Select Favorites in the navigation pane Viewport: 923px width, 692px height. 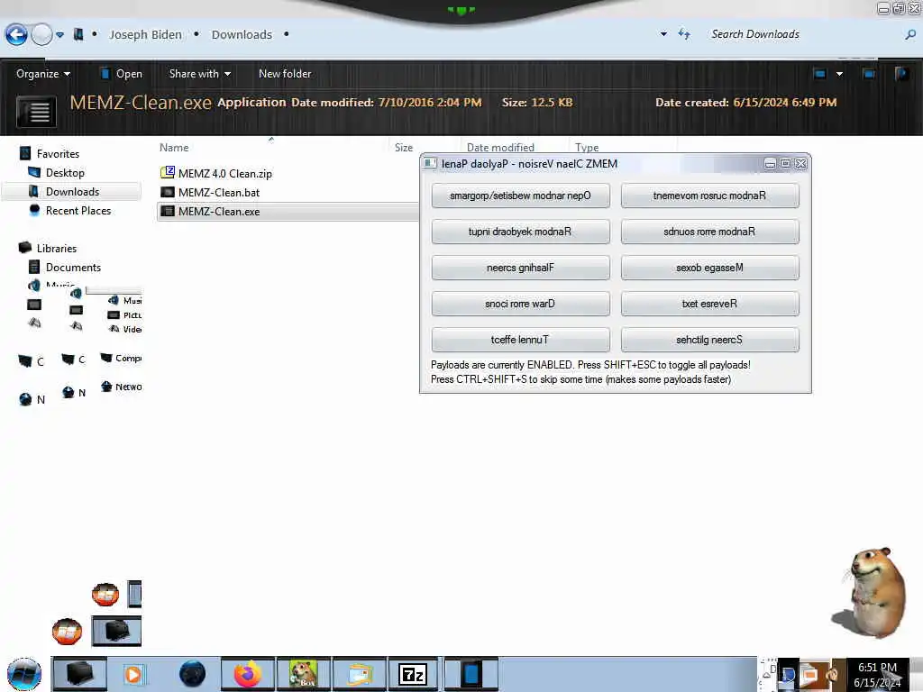click(58, 153)
